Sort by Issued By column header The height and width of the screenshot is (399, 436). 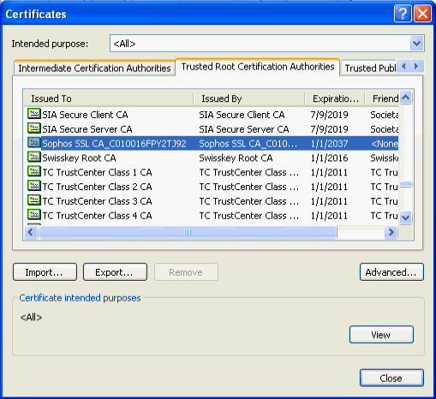[x=249, y=98]
